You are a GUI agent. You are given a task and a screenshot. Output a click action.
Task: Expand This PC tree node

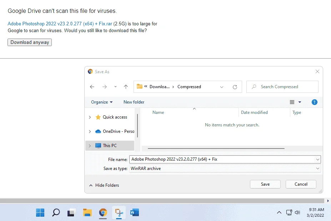click(90, 146)
